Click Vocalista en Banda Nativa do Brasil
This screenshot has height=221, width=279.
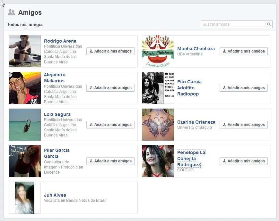point(75,201)
